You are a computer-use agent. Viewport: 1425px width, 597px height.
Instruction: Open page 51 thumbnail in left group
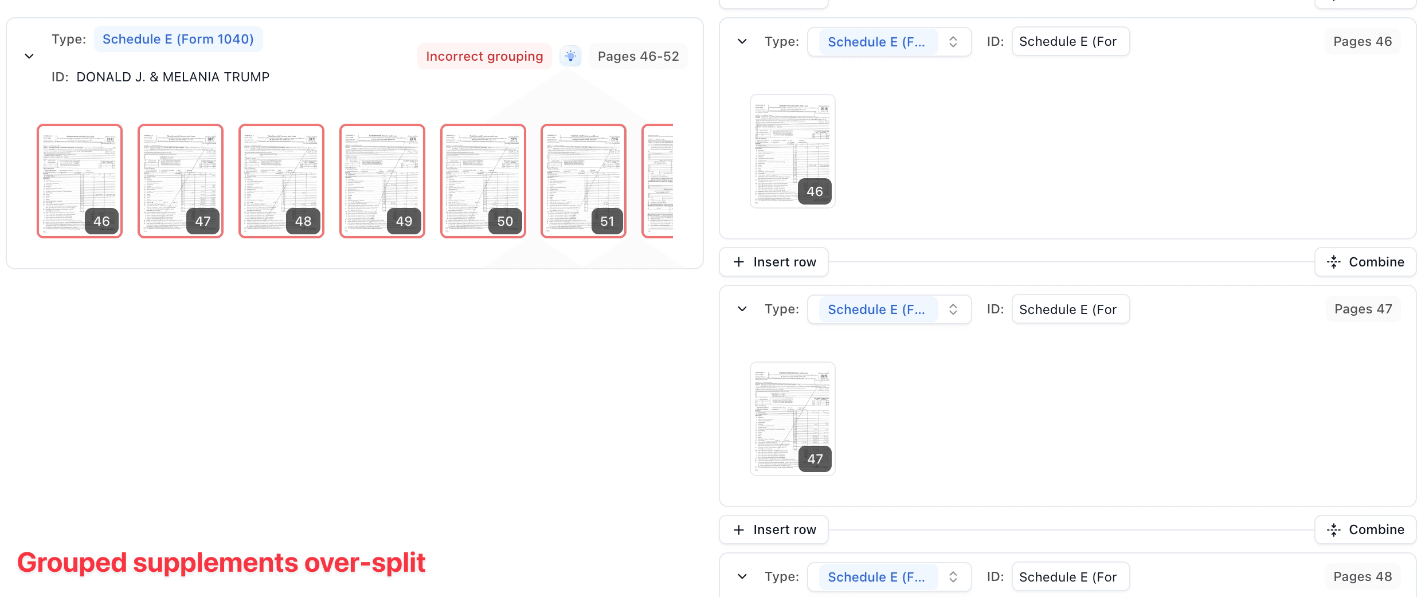pyautogui.click(x=584, y=181)
